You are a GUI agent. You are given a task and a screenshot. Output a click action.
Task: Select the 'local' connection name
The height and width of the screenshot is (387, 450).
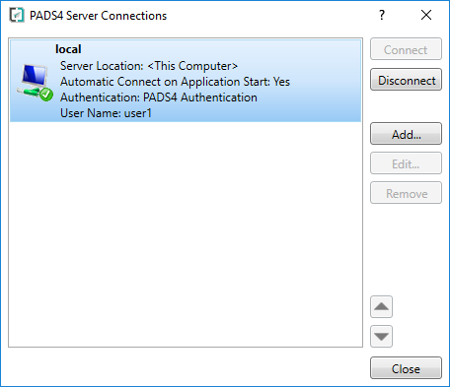click(68, 49)
